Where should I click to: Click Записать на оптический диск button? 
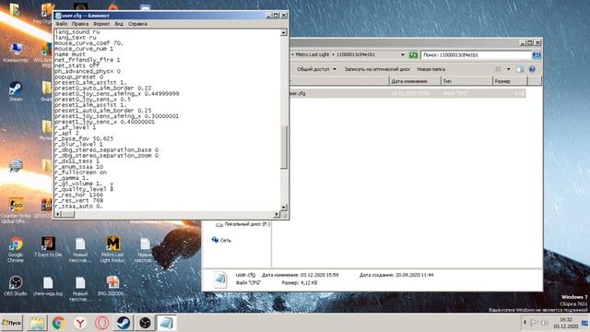377,69
